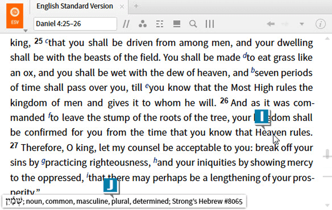Toggle the interlinear display

click(160, 24)
